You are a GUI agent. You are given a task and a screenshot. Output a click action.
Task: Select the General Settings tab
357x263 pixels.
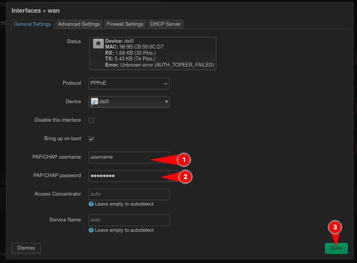point(32,24)
